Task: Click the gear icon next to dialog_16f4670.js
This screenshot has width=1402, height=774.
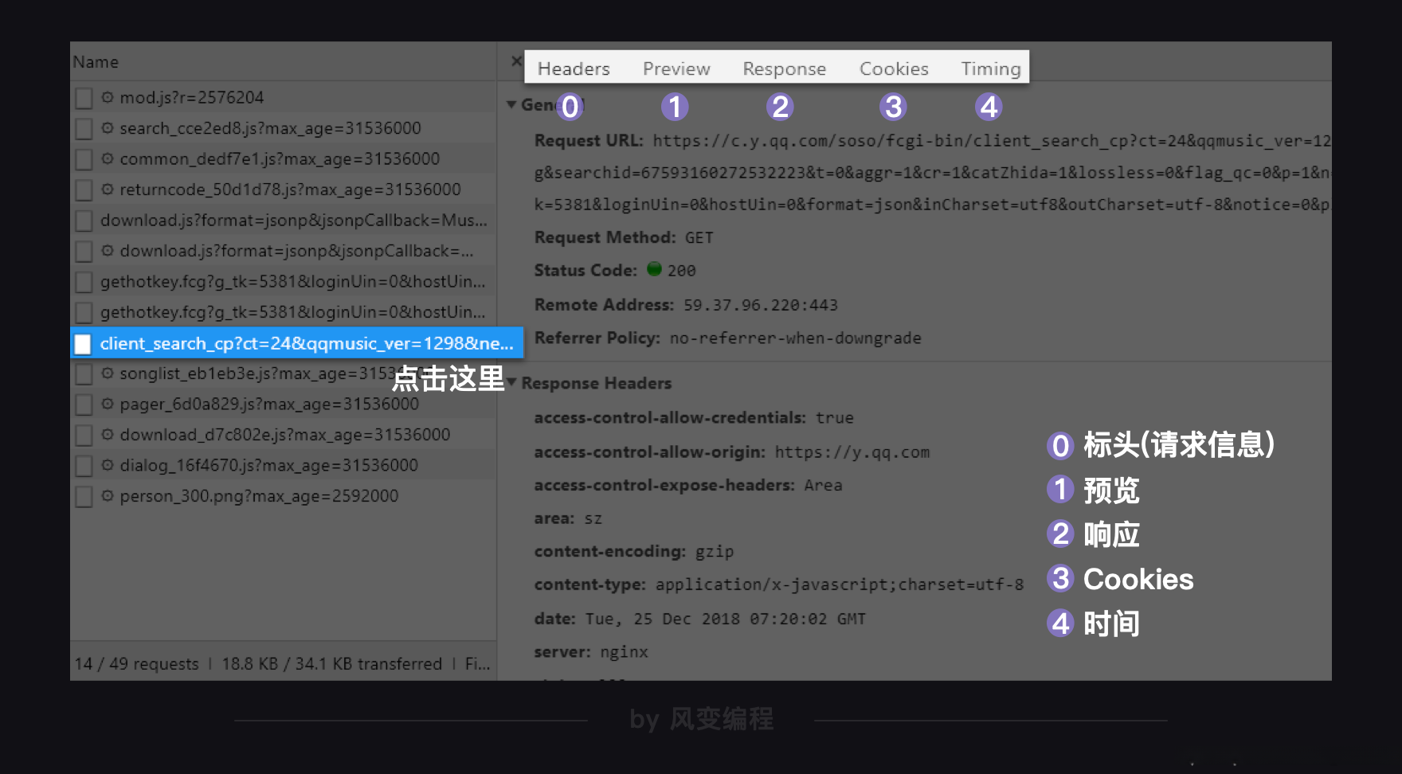Action: [108, 465]
